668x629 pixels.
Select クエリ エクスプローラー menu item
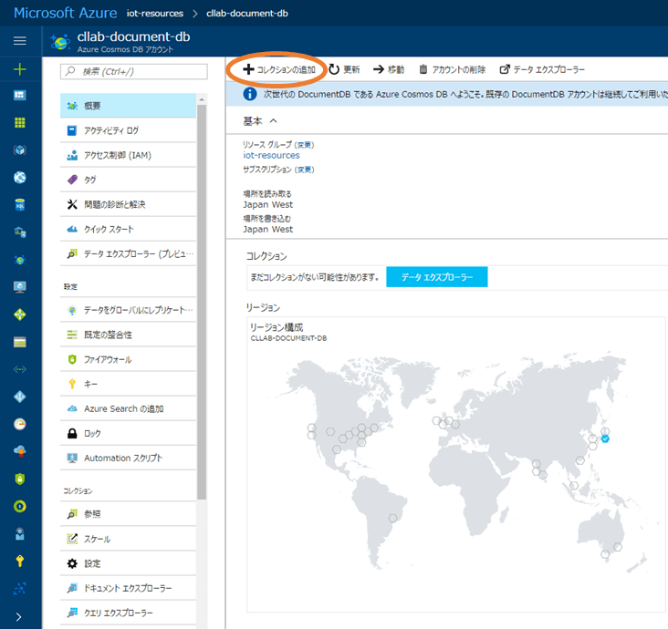click(128, 613)
